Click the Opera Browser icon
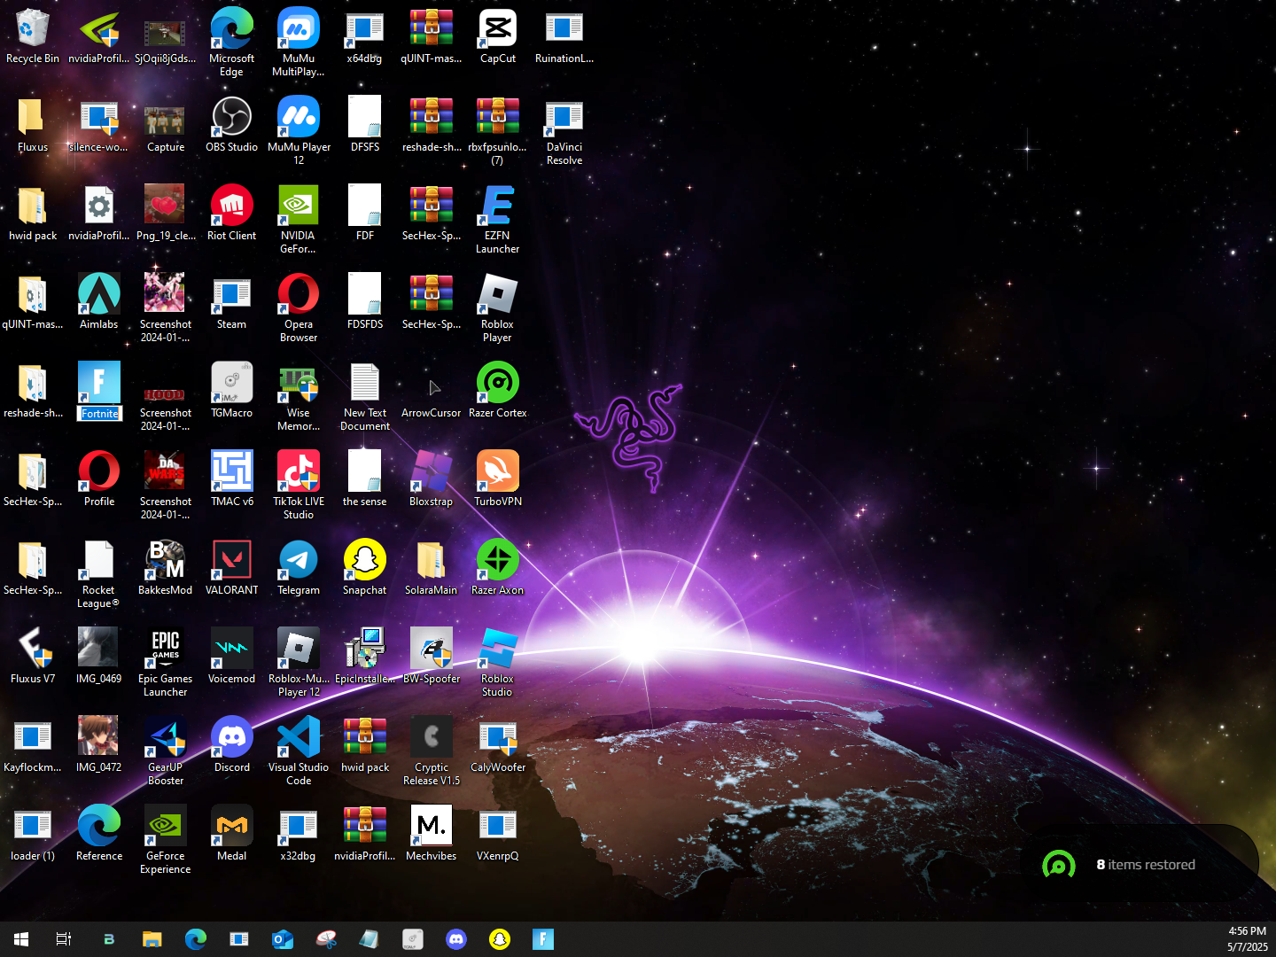 (x=299, y=308)
